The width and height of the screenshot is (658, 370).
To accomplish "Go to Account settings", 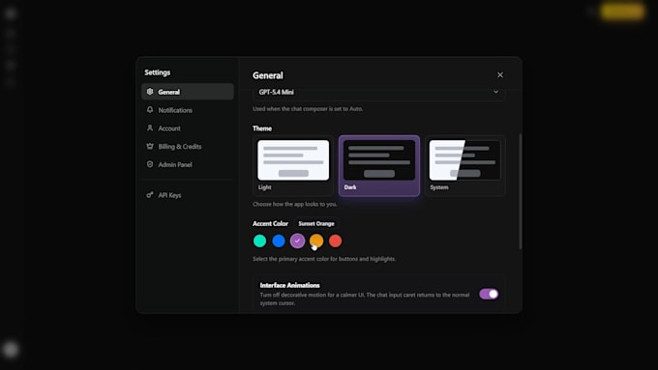I will pyautogui.click(x=187, y=128).
